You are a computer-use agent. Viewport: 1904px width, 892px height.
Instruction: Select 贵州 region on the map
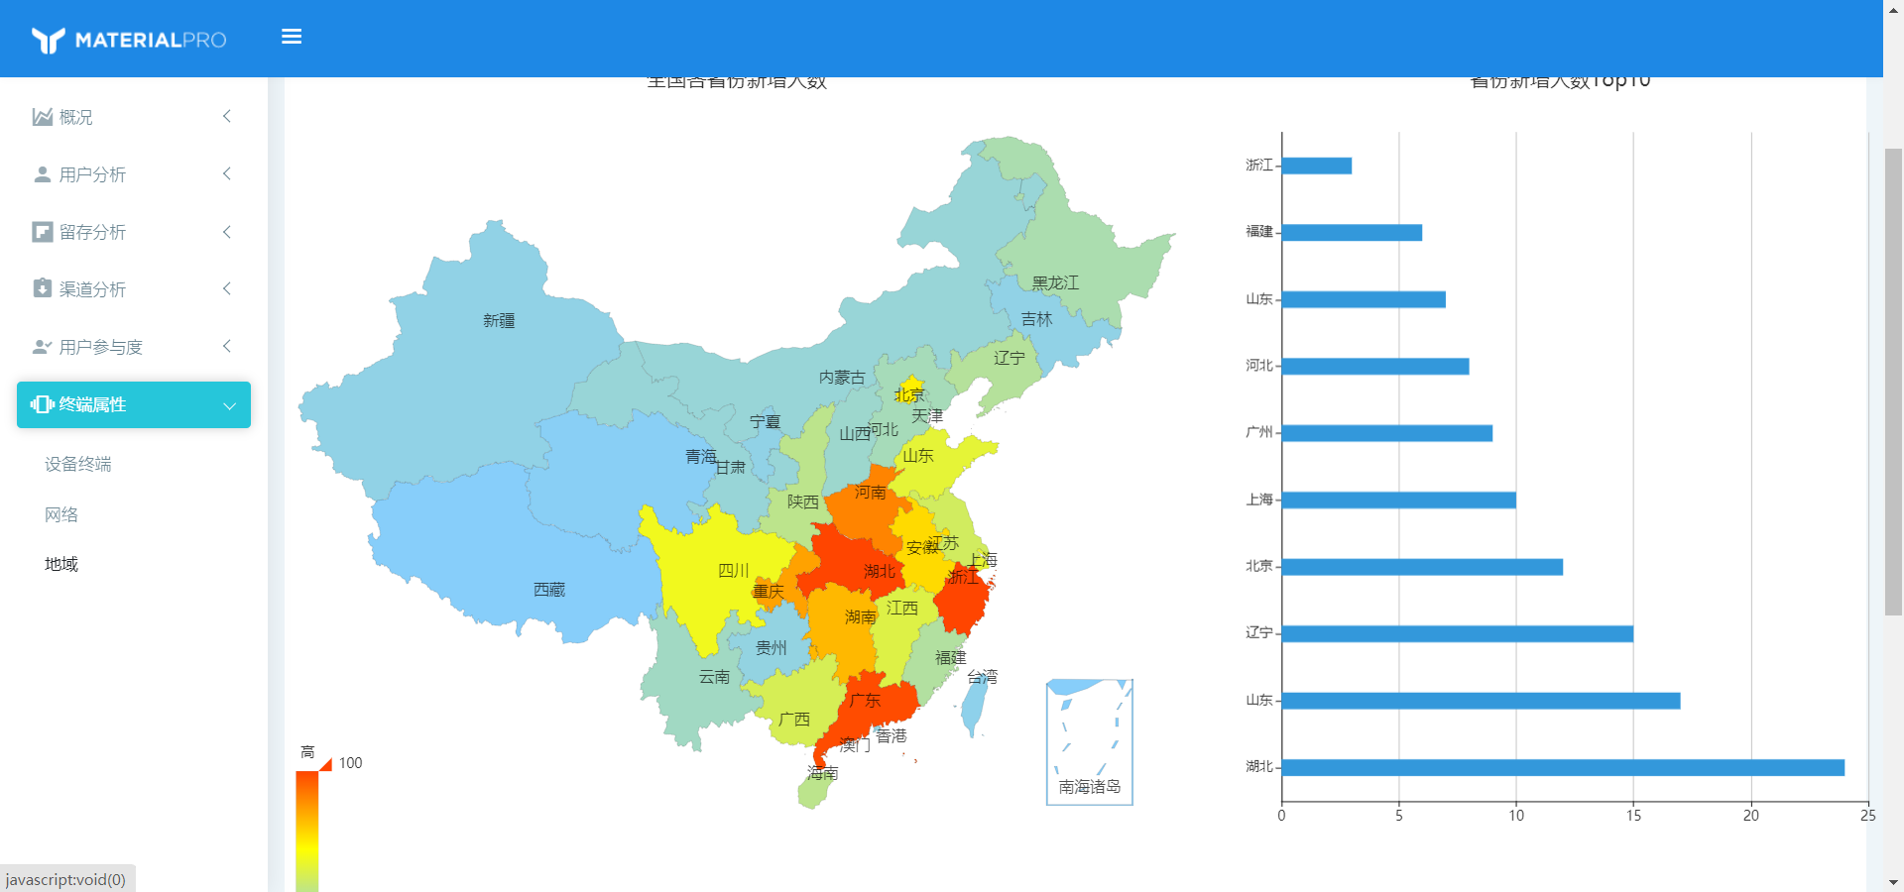click(x=772, y=647)
